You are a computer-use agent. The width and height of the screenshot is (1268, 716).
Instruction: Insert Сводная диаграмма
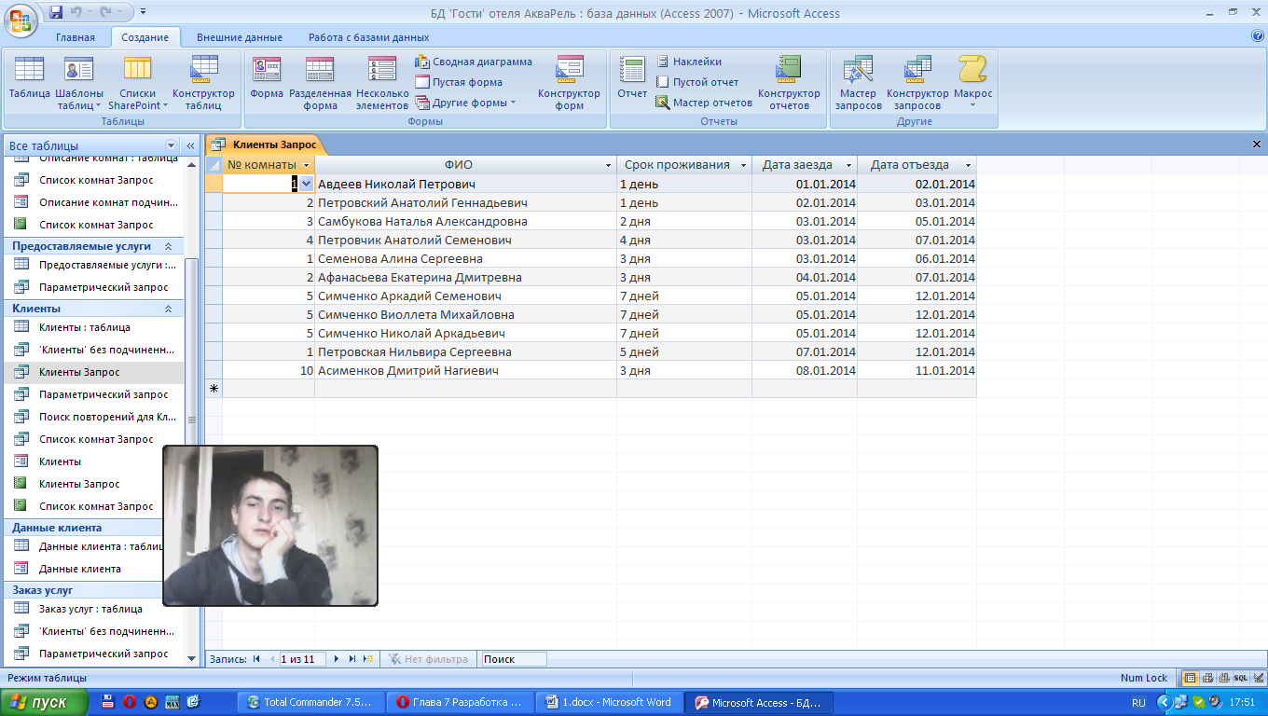point(474,62)
